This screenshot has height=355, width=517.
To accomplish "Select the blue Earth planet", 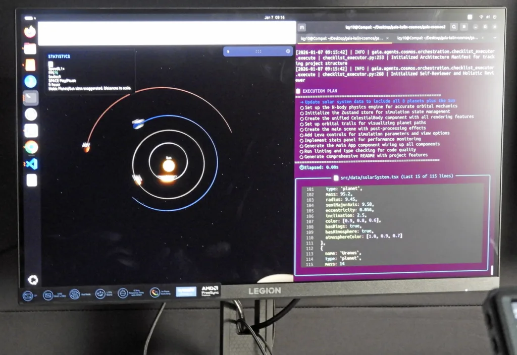I will 138,124.
